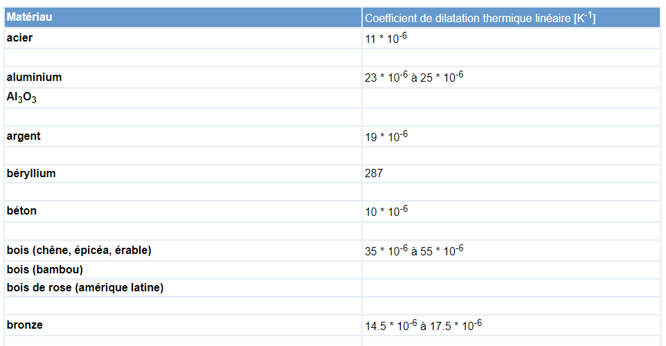Select the "aluminium" material cell
The height and width of the screenshot is (346, 666).
point(34,78)
